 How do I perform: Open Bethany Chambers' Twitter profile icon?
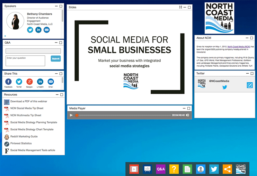point(30,30)
